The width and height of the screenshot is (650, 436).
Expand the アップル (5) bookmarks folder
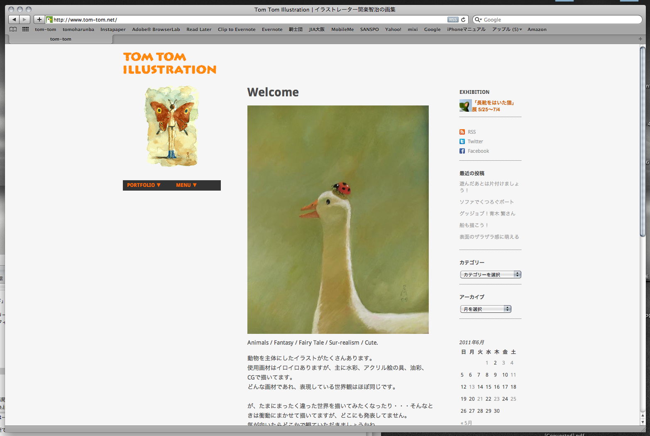click(x=507, y=29)
